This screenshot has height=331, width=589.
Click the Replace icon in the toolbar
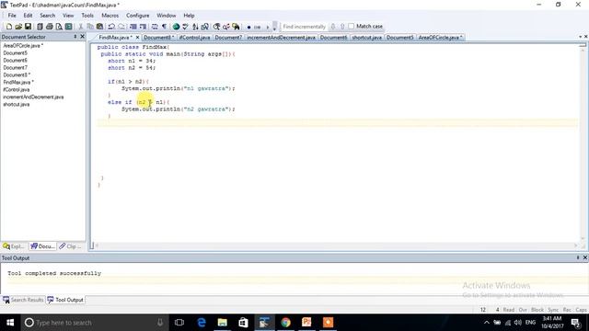226,27
